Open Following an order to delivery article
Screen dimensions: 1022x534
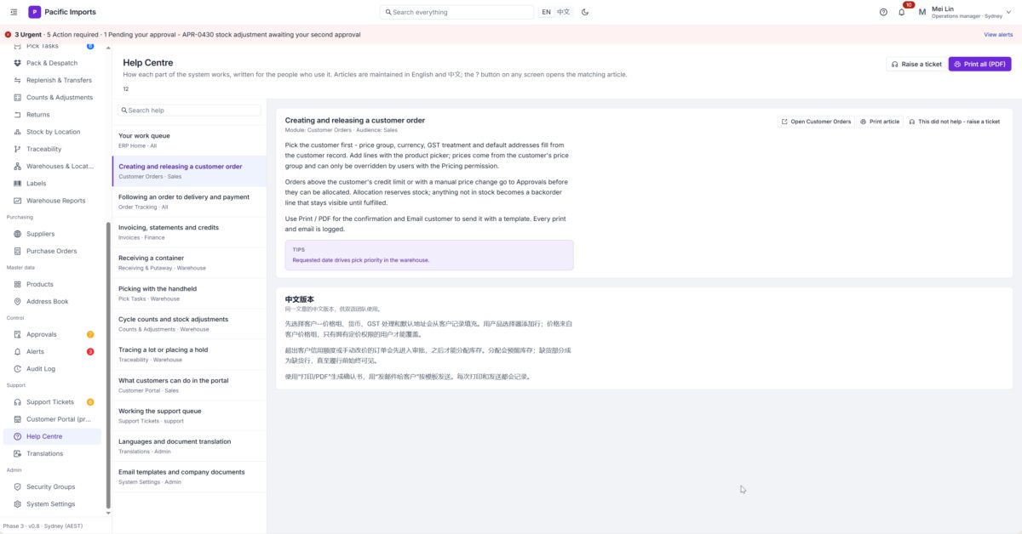click(x=189, y=202)
